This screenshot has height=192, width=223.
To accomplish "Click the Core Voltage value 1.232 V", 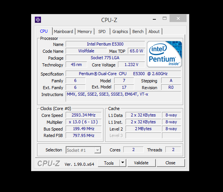I will (131, 65).
